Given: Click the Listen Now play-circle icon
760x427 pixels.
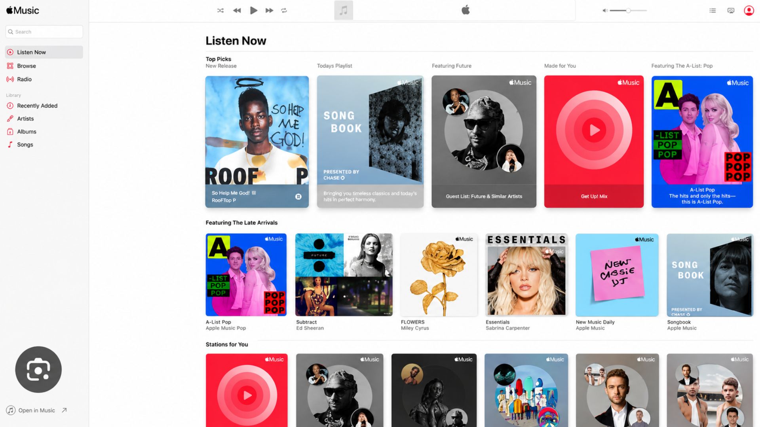Looking at the screenshot, I should click(x=10, y=52).
